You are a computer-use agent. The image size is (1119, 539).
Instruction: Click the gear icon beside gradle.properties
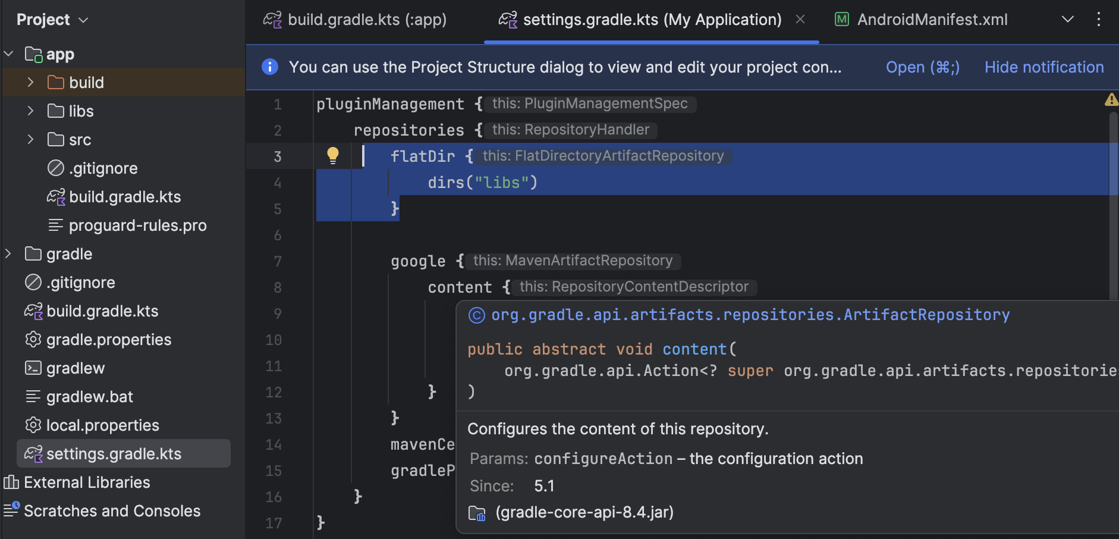pyautogui.click(x=33, y=339)
